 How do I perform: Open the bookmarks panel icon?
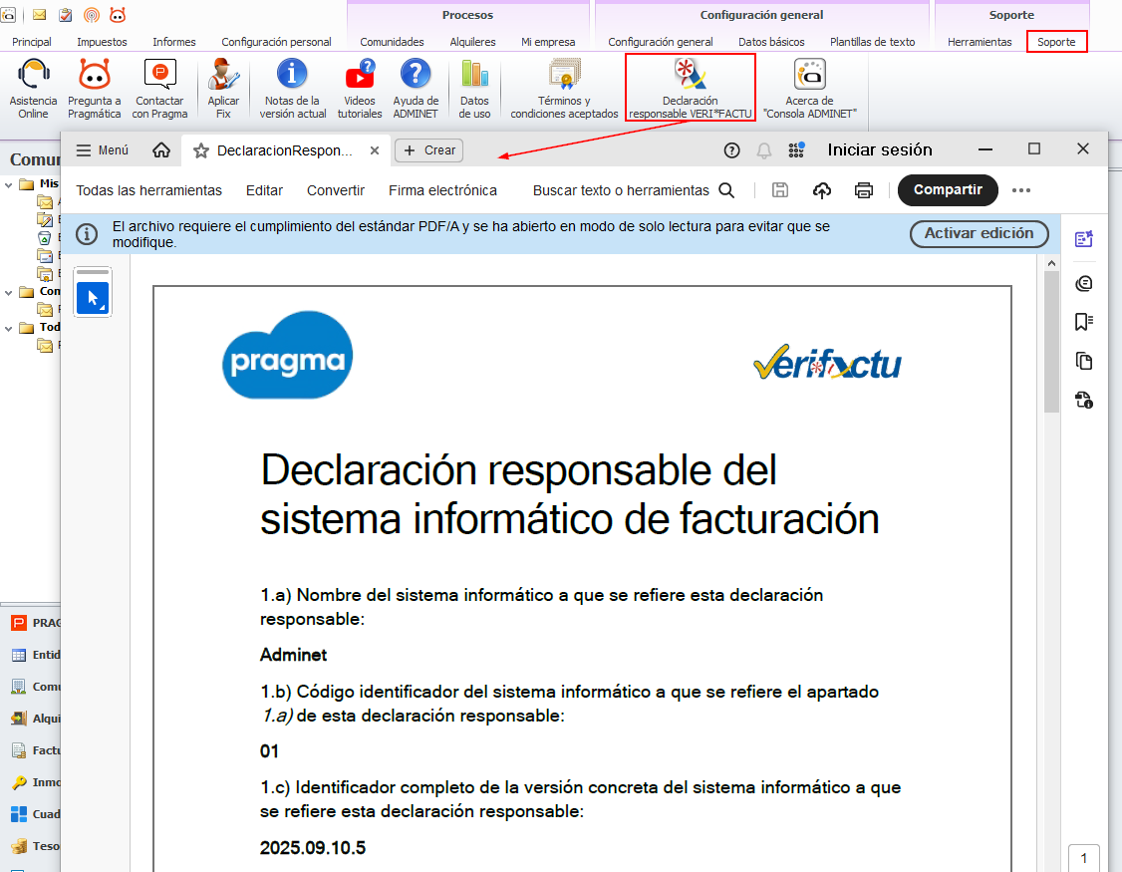point(1084,322)
